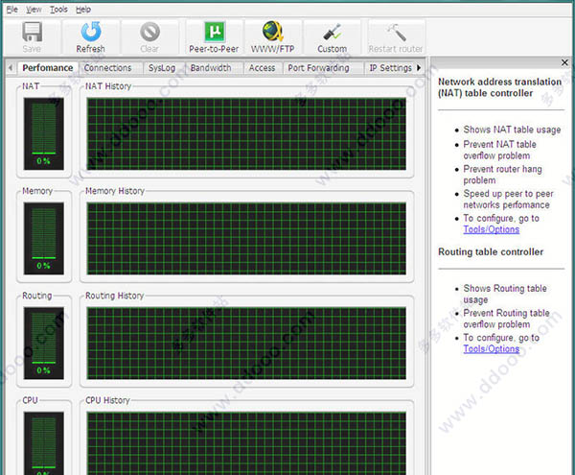
Task: Select the Peer-to-Peer profile icon
Action: point(214,32)
